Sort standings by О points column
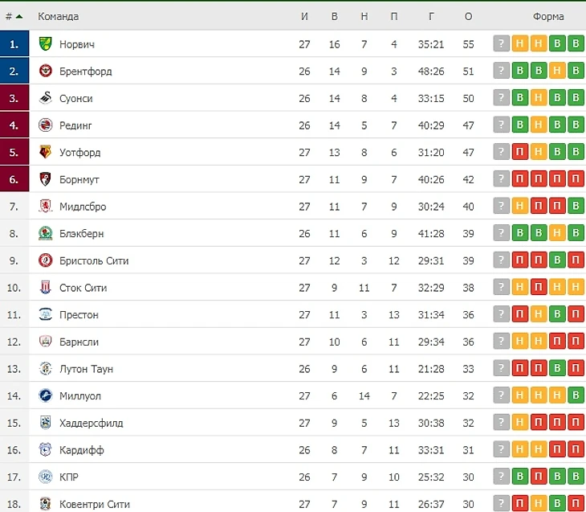This screenshot has width=586, height=512. point(468,16)
